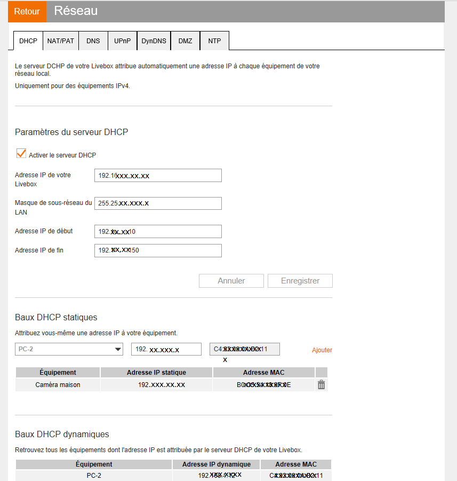Open the DNS tab
The width and height of the screenshot is (457, 481).
[93, 41]
